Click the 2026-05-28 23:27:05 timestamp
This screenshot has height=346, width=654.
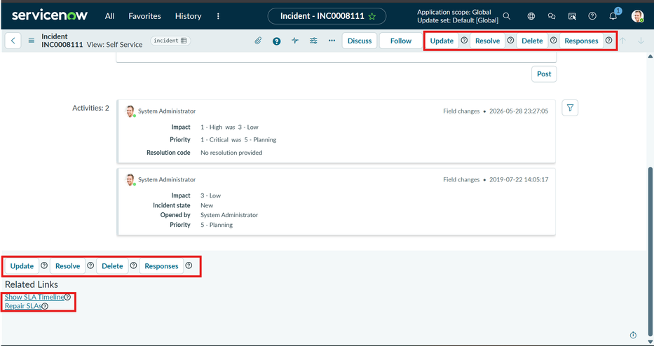point(519,111)
